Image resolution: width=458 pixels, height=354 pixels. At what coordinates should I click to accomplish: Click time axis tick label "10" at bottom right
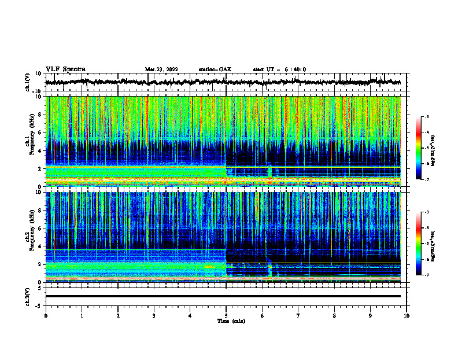click(x=407, y=316)
